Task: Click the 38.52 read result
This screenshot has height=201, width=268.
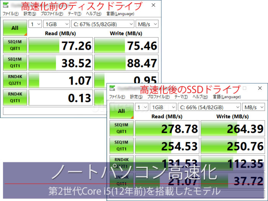Action: (x=60, y=63)
